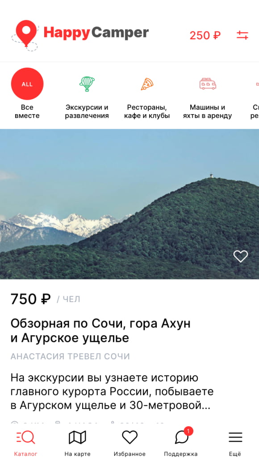This screenshot has height=460, width=259.
Task: Open the tour title Обзорная по Сочи
Action: point(100,331)
